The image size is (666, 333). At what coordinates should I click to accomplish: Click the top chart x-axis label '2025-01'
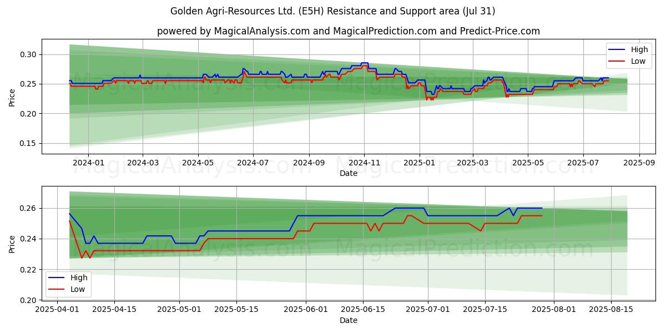[x=420, y=163]
